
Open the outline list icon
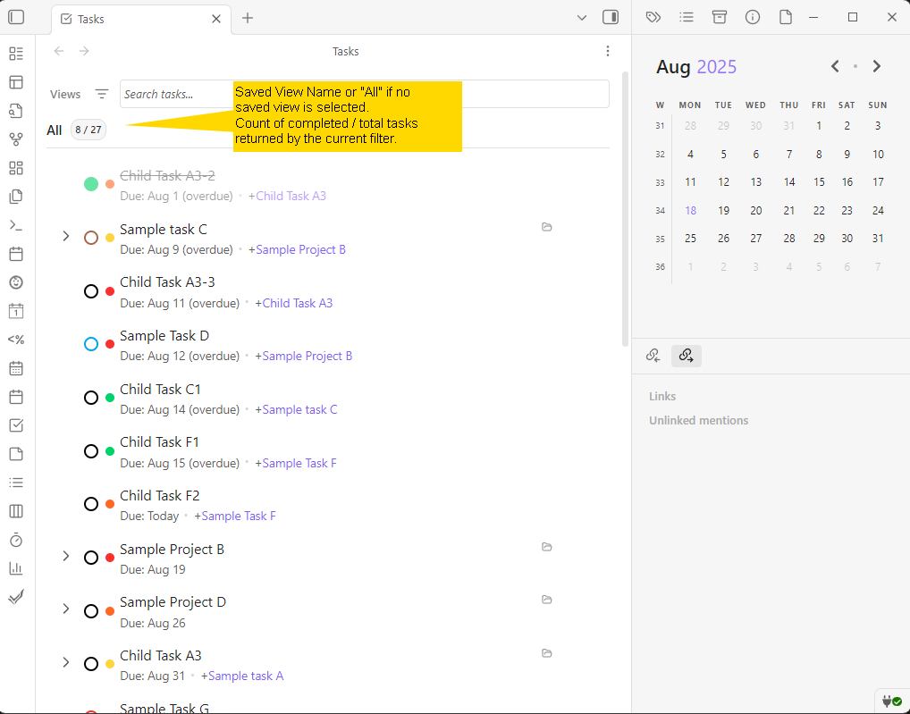click(687, 17)
